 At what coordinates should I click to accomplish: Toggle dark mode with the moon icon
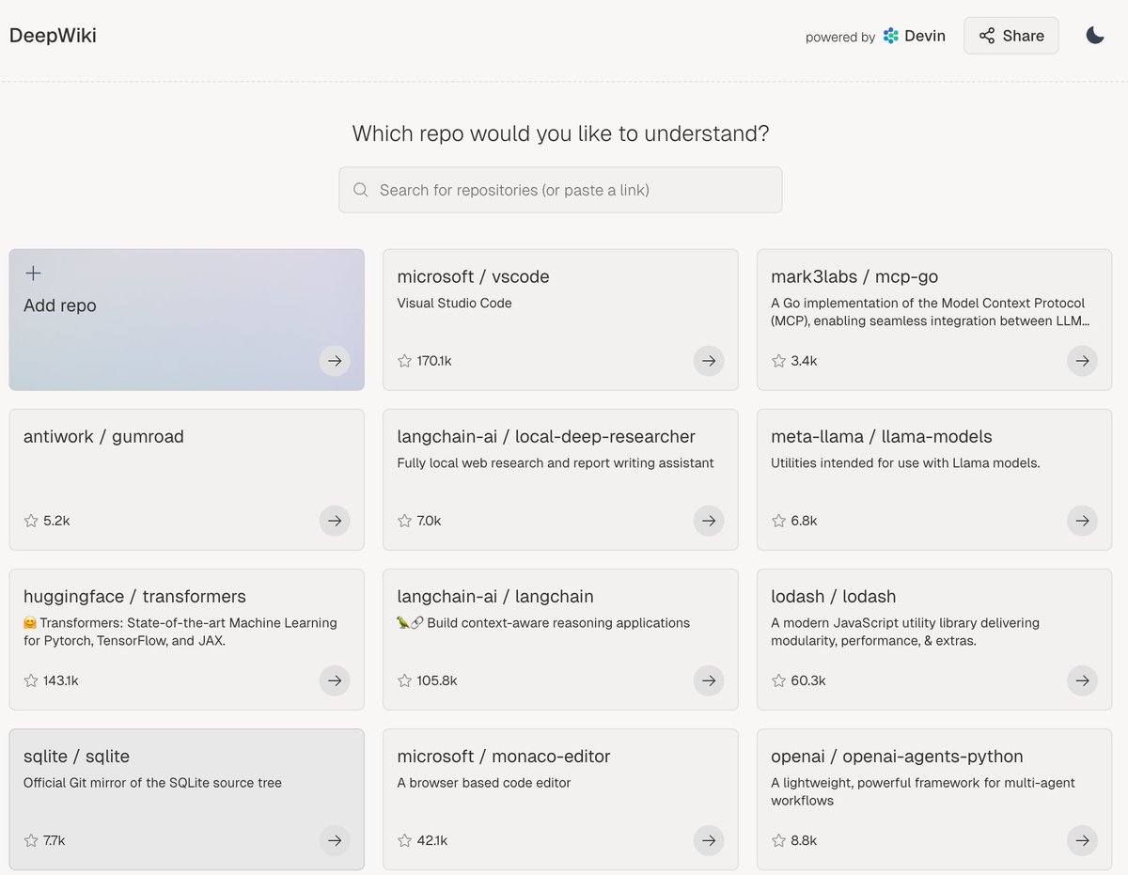tap(1094, 36)
